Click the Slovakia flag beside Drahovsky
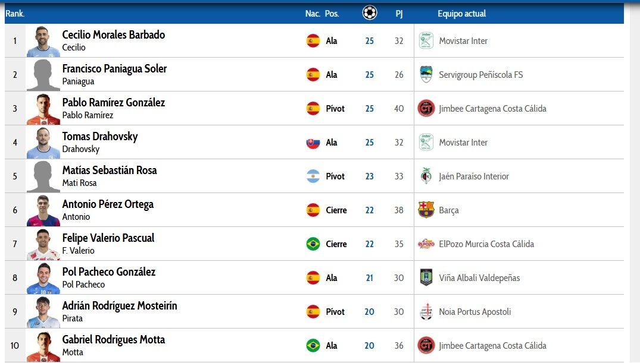 point(313,143)
